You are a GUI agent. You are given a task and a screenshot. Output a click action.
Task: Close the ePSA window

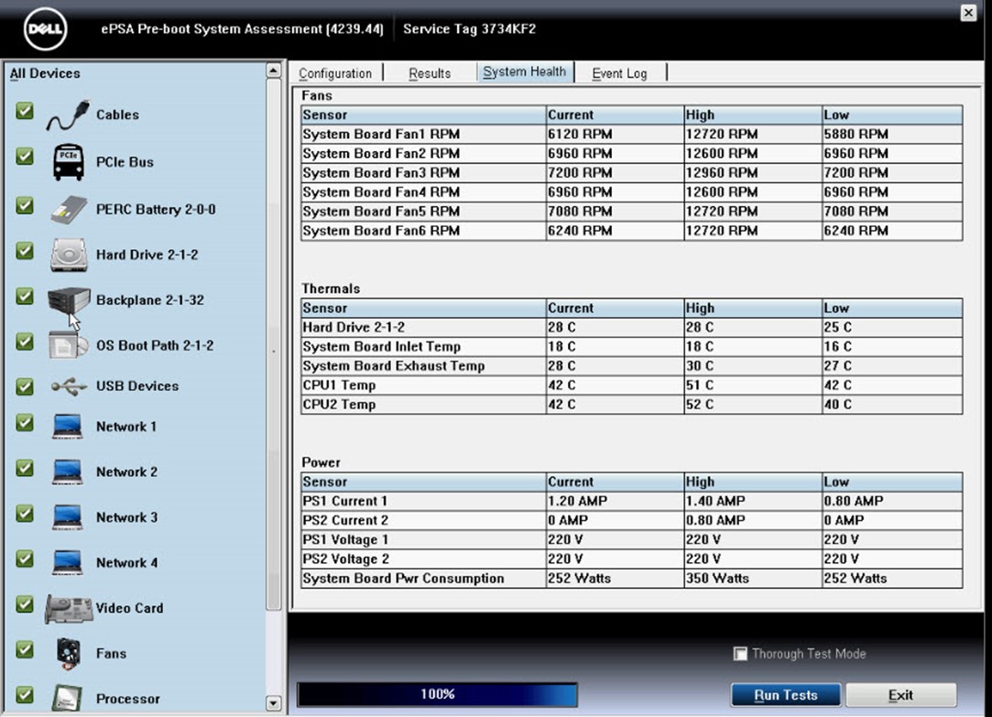(x=968, y=13)
